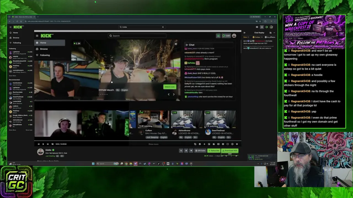The width and height of the screenshot is (353, 198).
Task: Click the browser address bar URL
Action: pyautogui.click(x=49, y=21)
